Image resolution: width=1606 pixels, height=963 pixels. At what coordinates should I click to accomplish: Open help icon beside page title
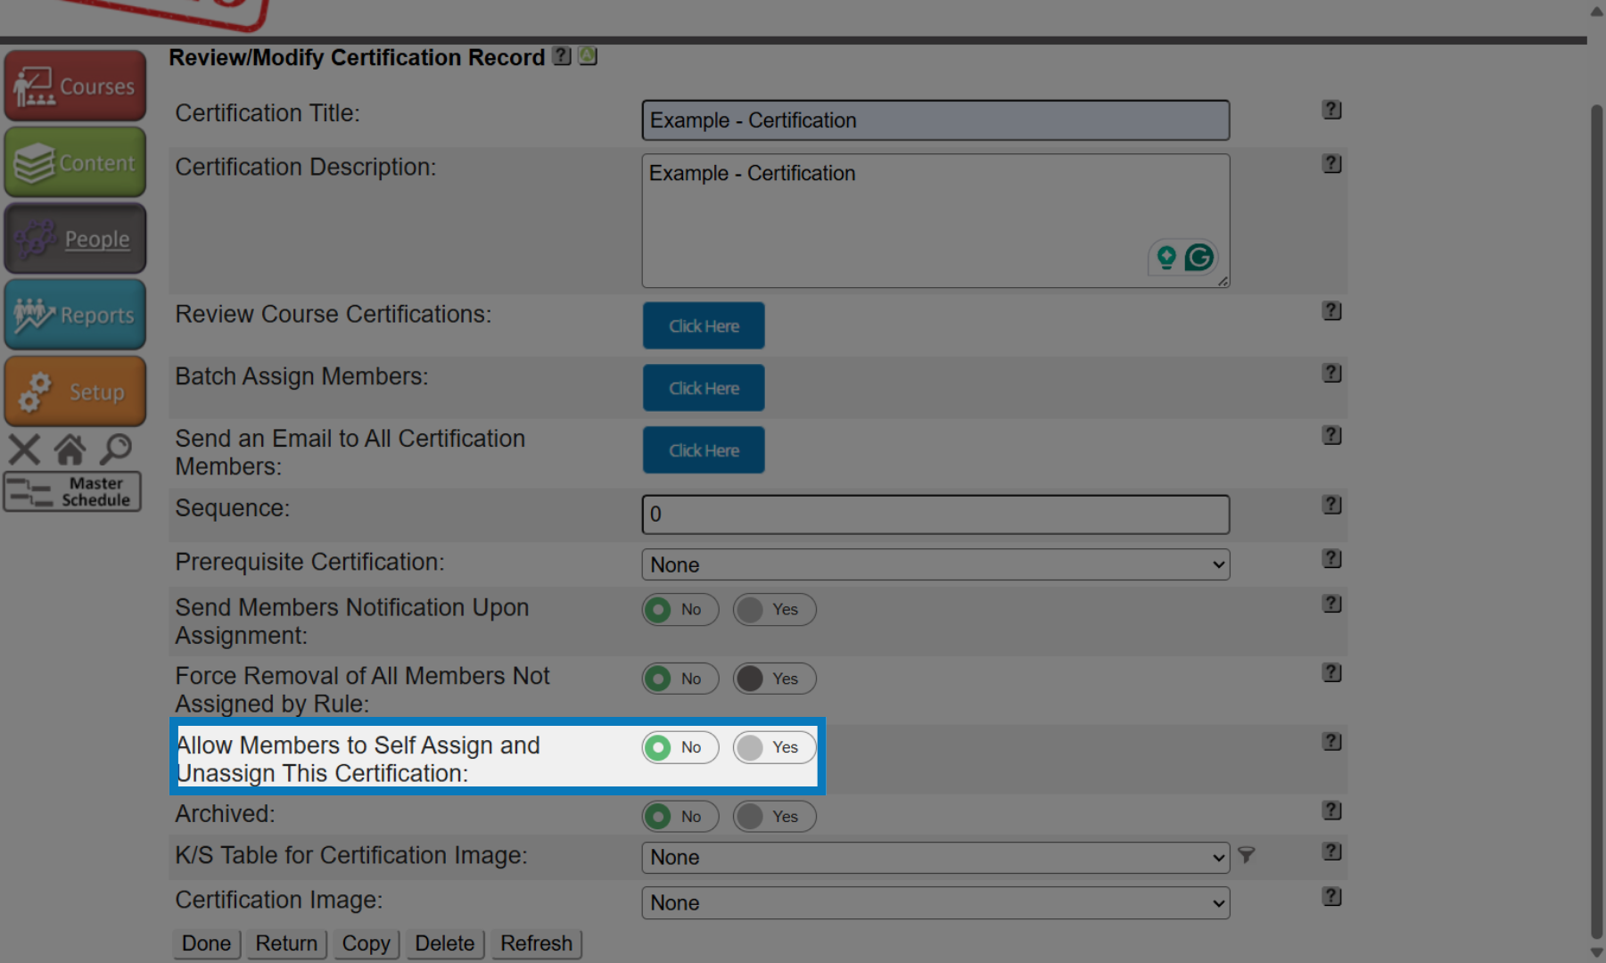pyautogui.click(x=562, y=56)
